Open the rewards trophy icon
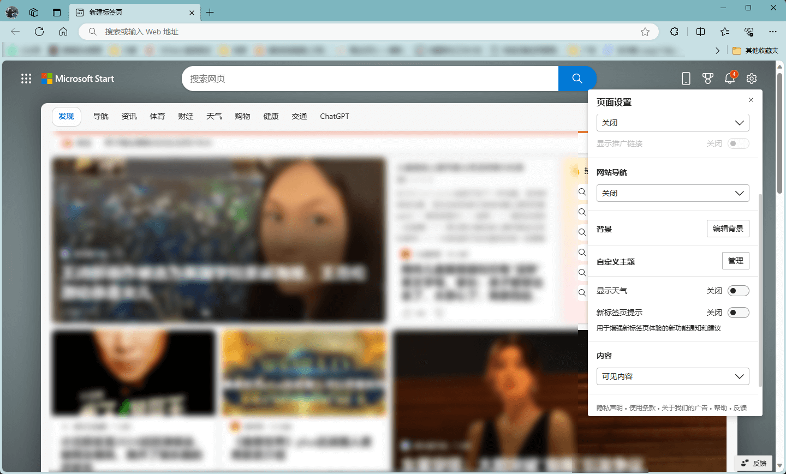This screenshot has height=474, width=786. [708, 79]
